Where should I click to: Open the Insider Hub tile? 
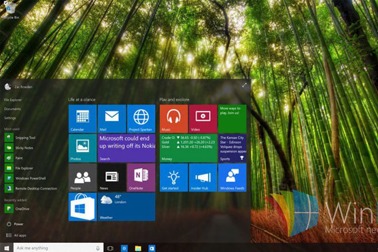coord(203,177)
